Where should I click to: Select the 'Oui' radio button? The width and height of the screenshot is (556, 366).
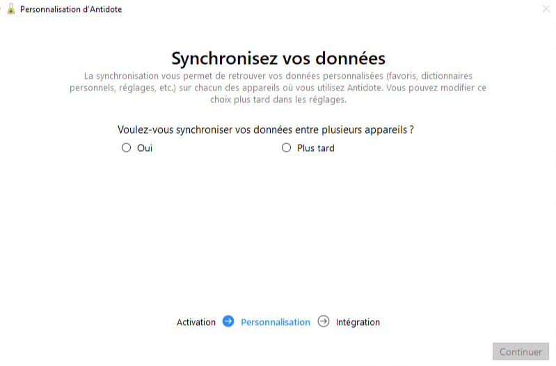pyautogui.click(x=126, y=148)
